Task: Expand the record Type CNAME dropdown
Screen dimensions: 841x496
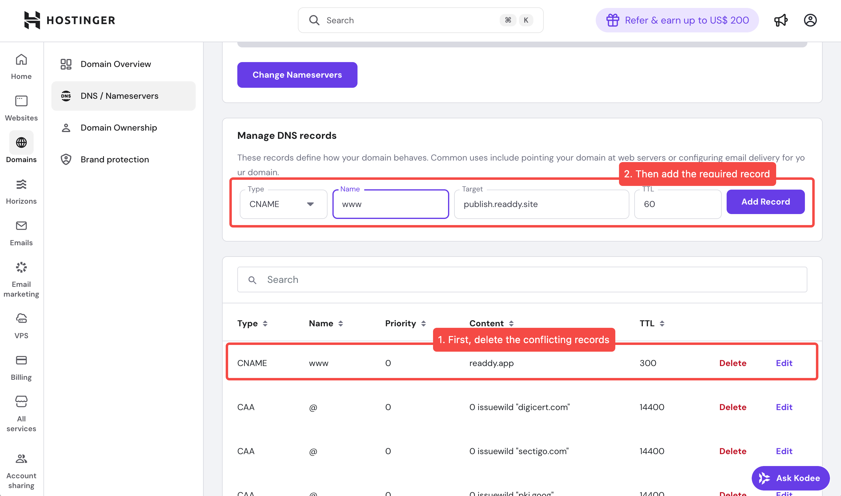Action: (x=283, y=204)
